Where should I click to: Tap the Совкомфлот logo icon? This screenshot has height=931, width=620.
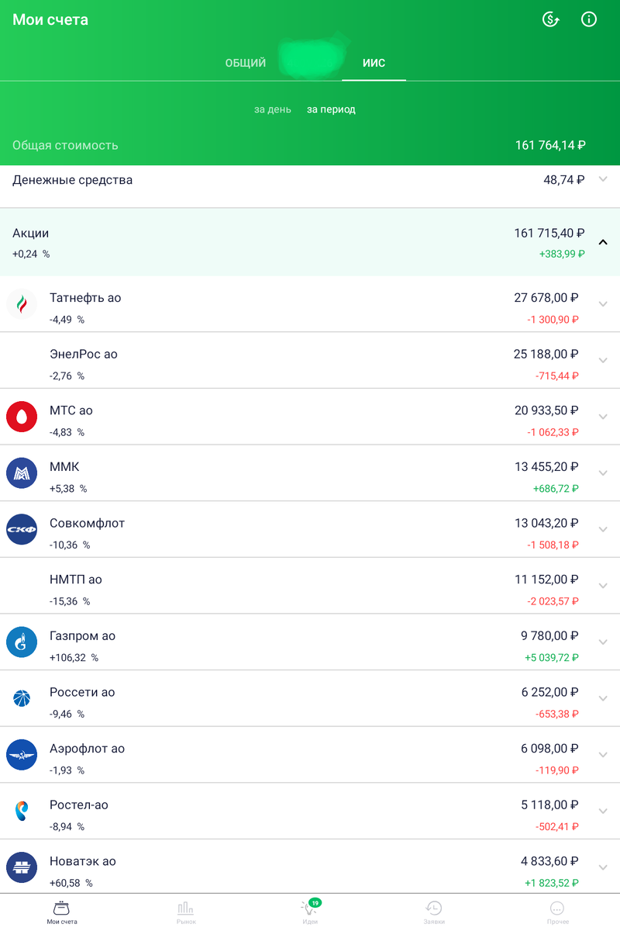point(22,529)
